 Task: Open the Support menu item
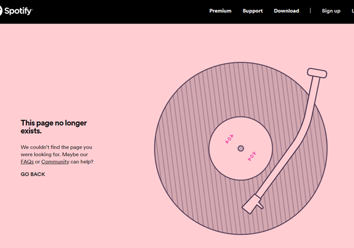253,11
